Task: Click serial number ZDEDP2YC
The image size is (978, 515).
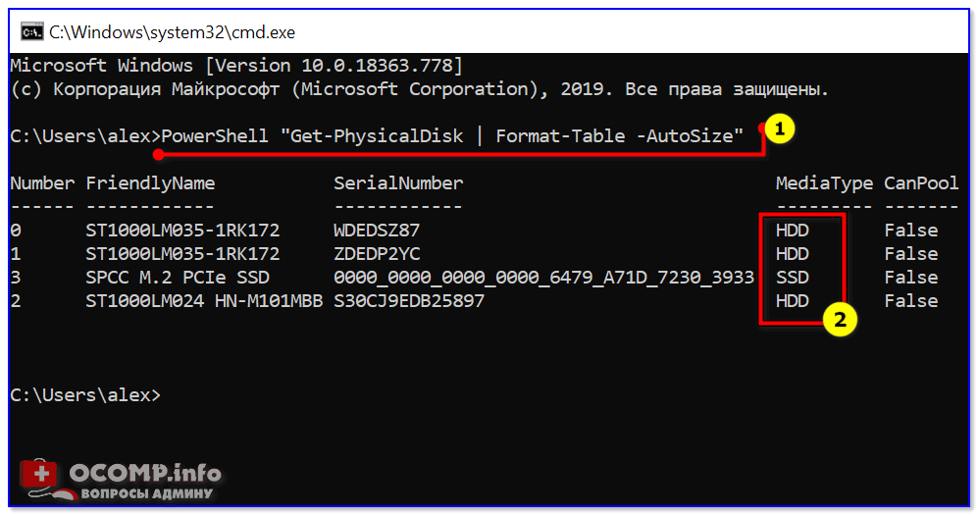Action: tap(376, 254)
